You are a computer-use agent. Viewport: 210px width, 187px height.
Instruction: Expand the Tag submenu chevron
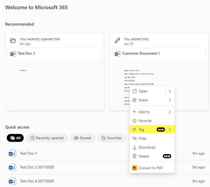[x=170, y=130]
